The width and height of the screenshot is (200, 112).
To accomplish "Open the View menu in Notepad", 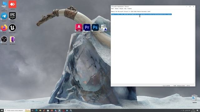I will tap(125, 9).
